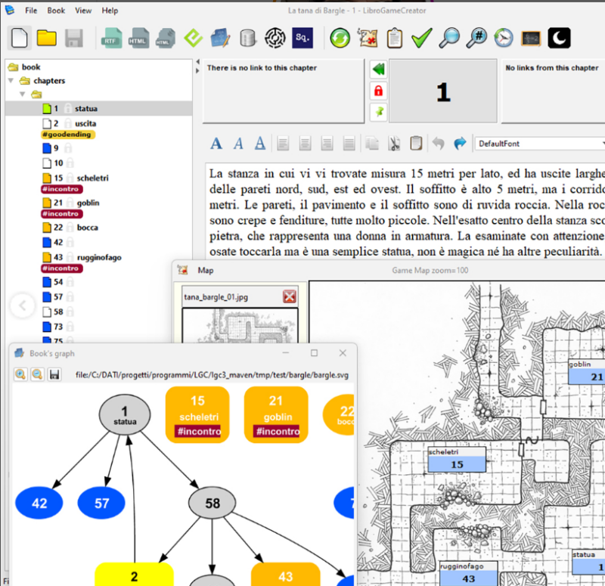Zoom in on Book's graph
605x586 pixels.
click(20, 374)
